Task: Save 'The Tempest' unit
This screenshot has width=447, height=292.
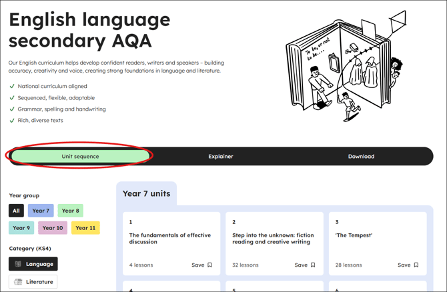Action: pos(408,265)
